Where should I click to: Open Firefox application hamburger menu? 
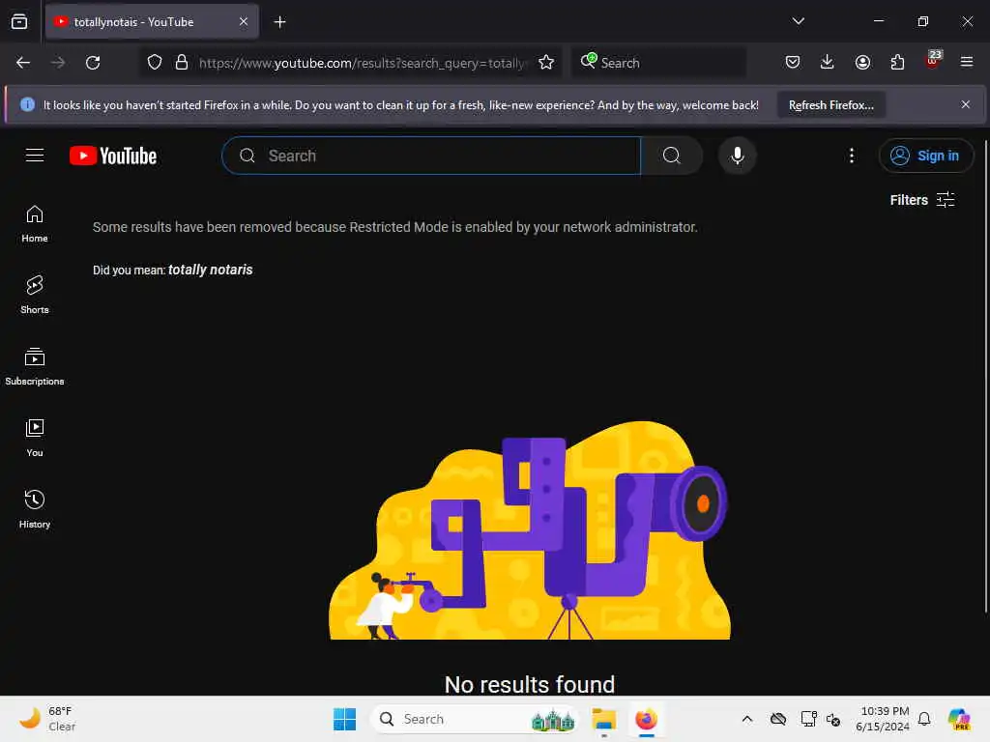point(967,63)
